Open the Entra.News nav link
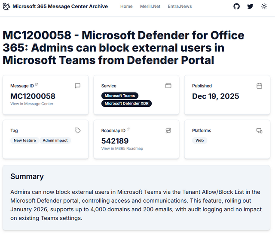The image size is (275, 234). tap(180, 6)
